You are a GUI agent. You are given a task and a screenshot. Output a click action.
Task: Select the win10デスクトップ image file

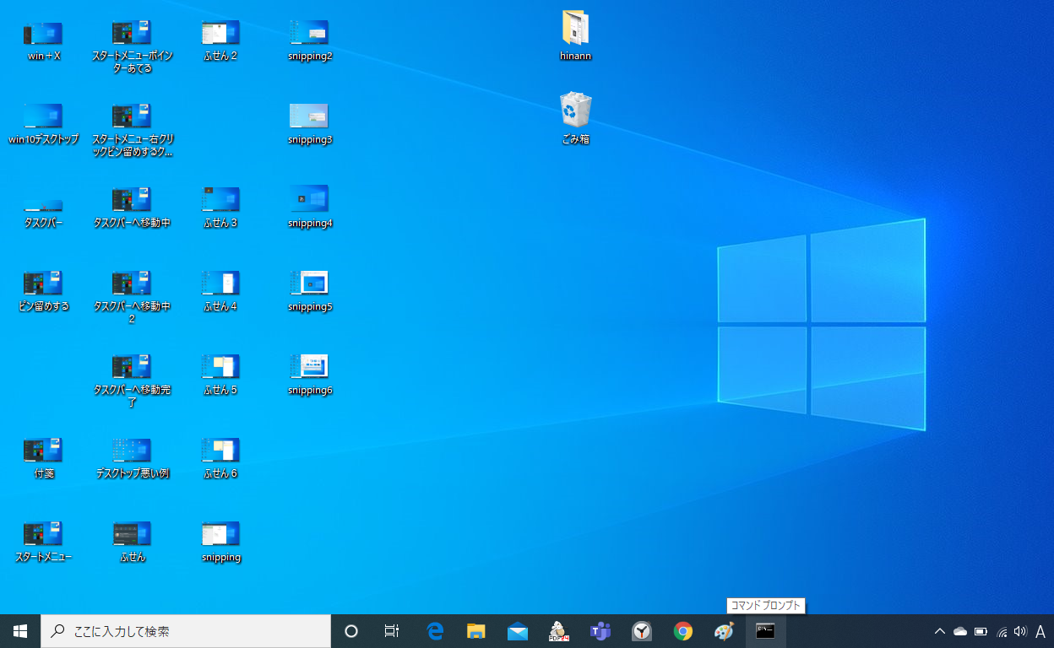click(x=44, y=125)
